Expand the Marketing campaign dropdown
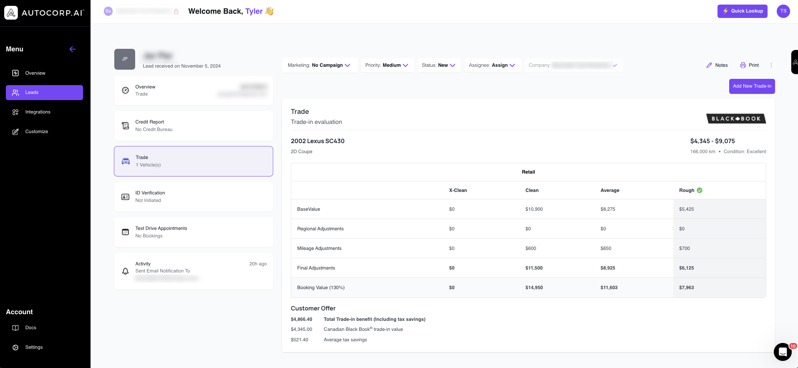Screen dimensions: 798x368 pos(319,65)
